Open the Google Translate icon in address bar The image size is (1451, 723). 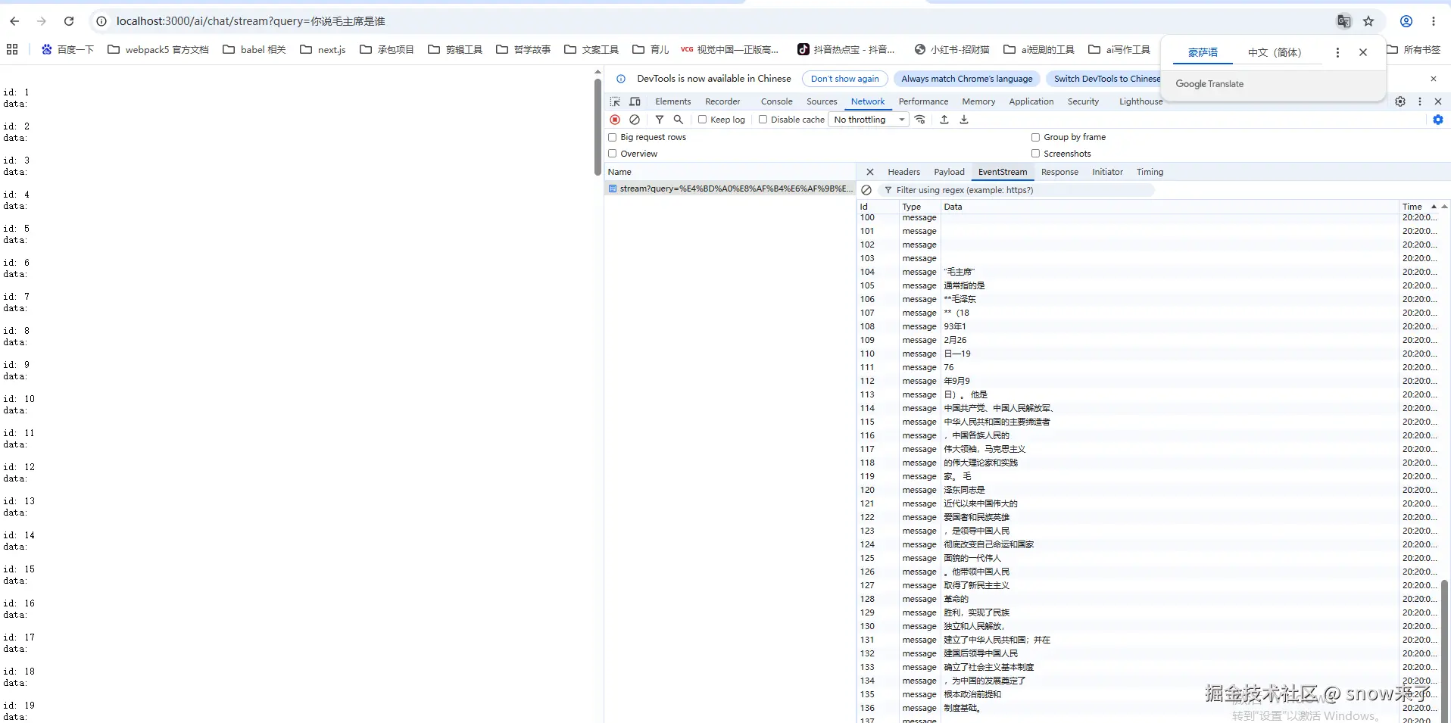(1344, 21)
